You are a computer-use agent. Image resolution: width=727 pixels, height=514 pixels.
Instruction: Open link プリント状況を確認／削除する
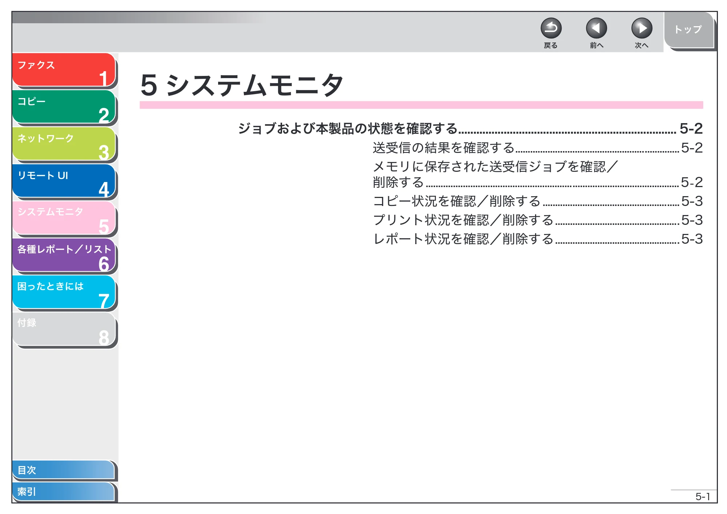point(538,220)
